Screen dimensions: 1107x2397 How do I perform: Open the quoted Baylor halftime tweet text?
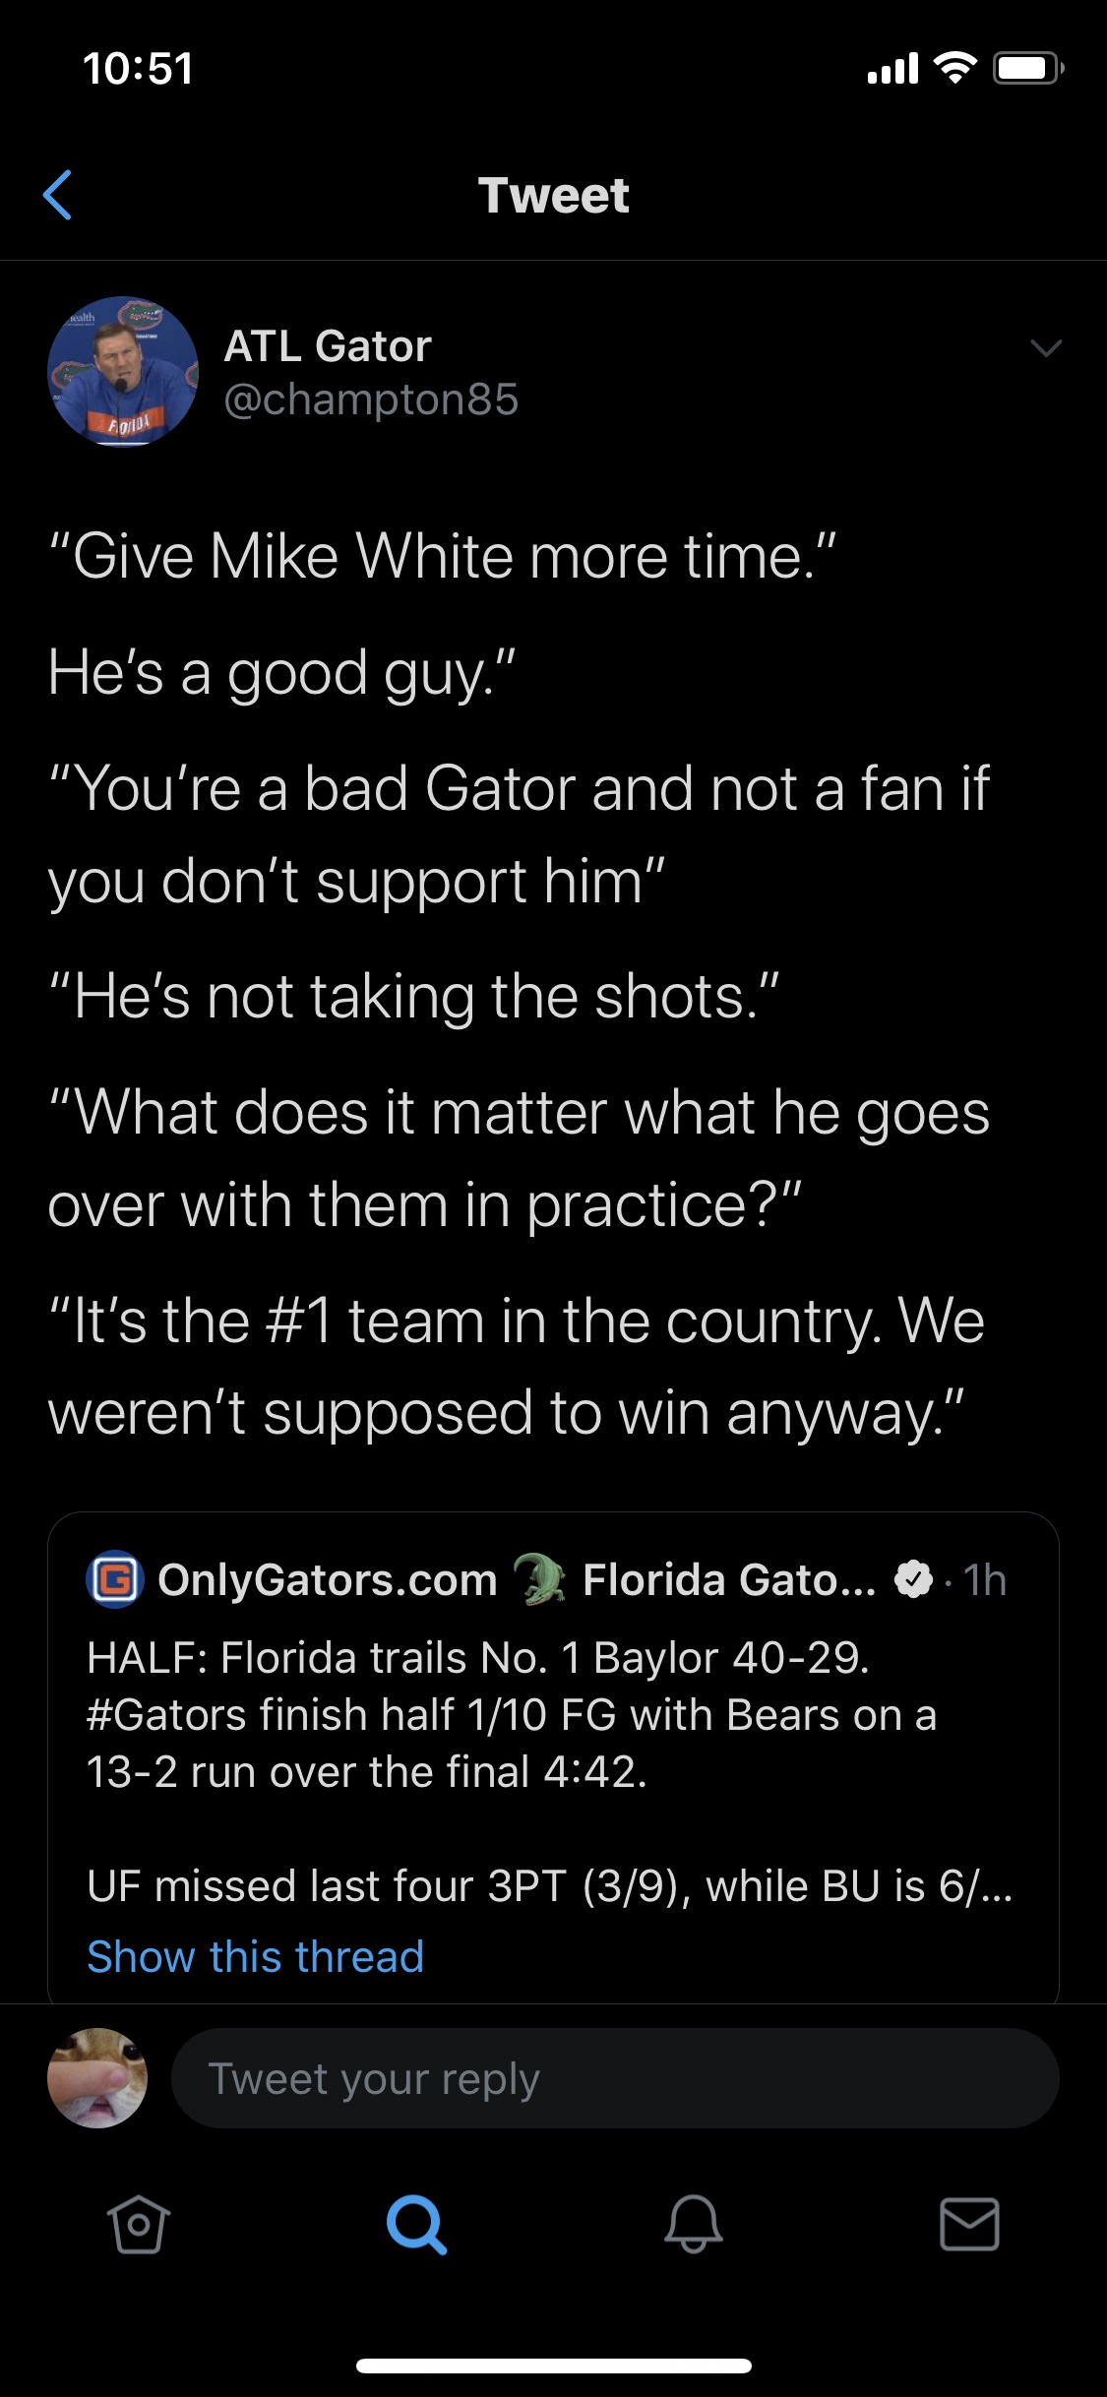(x=512, y=1715)
